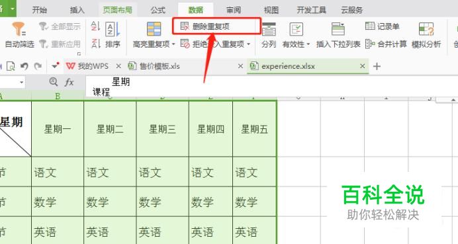This screenshot has width=458, height=244.
Task: Click the sort group dialog launcher corner icon
Action: [x=79, y=54]
